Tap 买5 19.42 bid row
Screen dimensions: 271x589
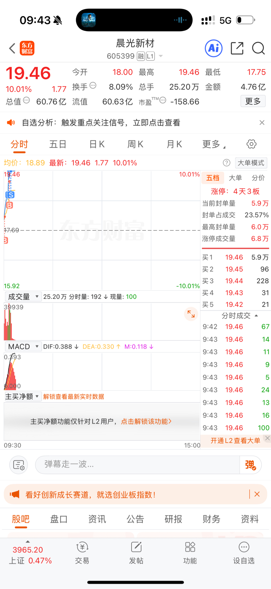click(235, 304)
